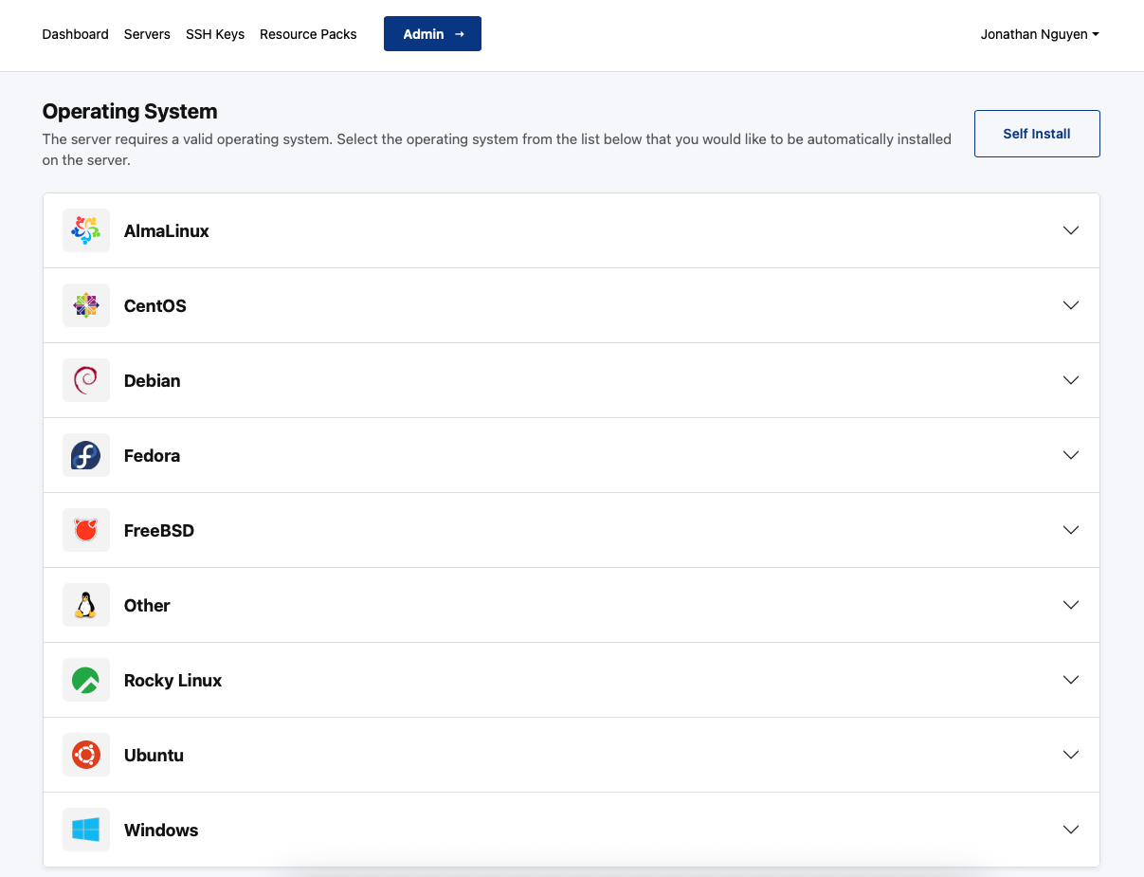Expand the Ubuntu chevron

pos(1071,755)
